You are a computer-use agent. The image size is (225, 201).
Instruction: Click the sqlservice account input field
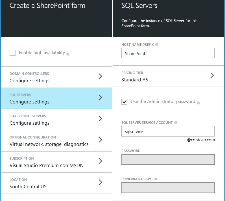tap(168, 131)
